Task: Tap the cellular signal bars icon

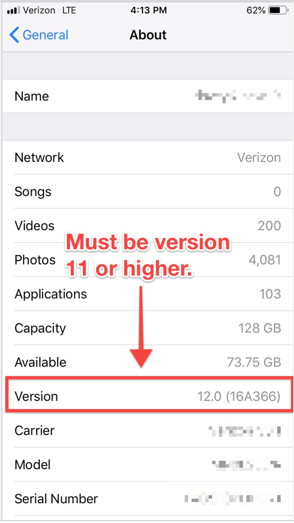Action: pyautogui.click(x=14, y=11)
